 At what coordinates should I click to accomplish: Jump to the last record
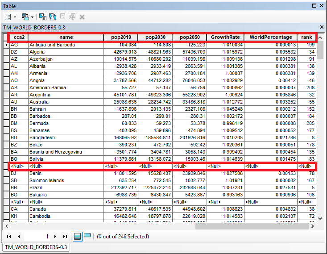pyautogui.click(x=65, y=236)
